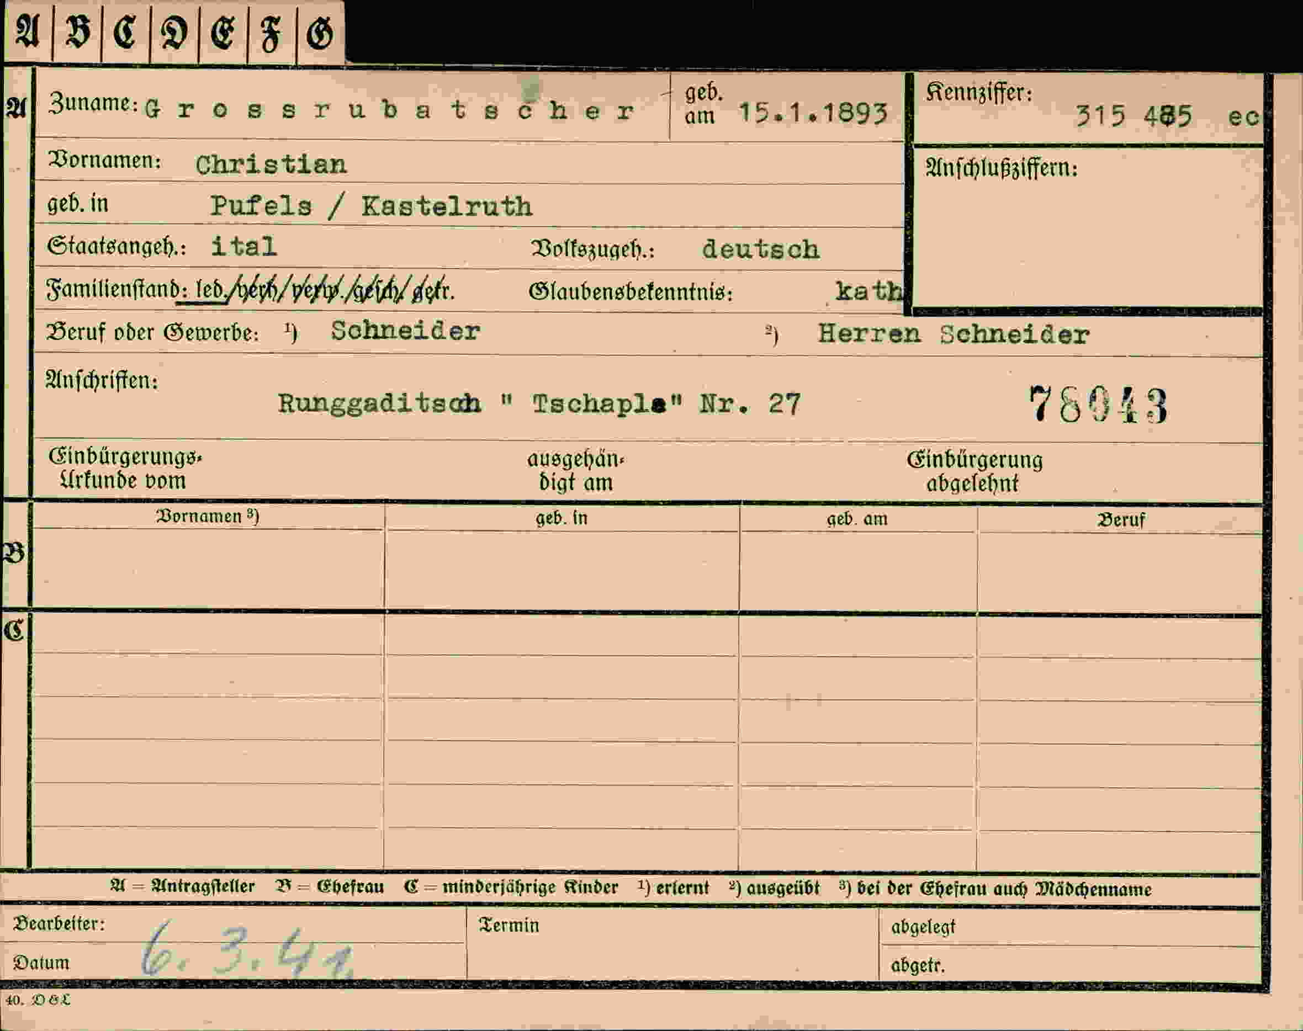The height and width of the screenshot is (1031, 1303).
Task: Select the index tab letter A
Action: (x=27, y=31)
